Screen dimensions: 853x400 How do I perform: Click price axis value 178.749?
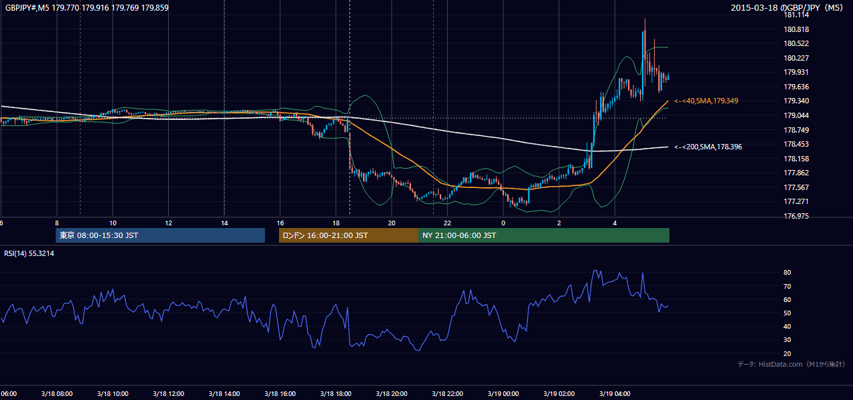point(797,130)
